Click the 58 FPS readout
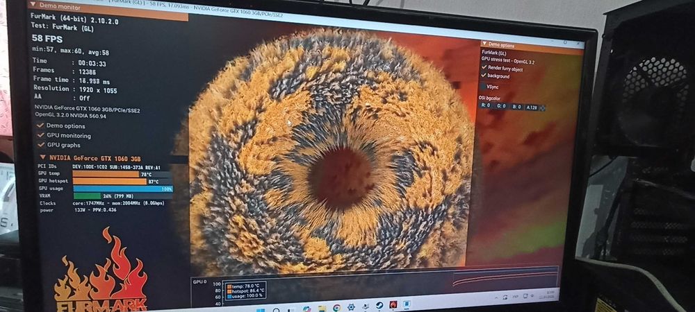This screenshot has height=312, width=695. 47,38
